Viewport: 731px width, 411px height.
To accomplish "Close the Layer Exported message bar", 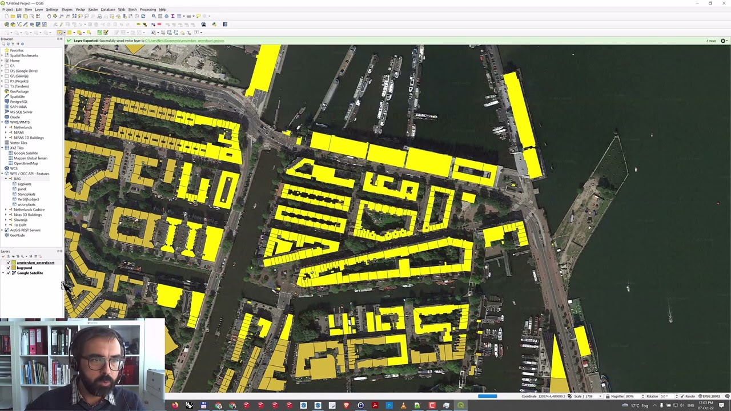I will [x=723, y=41].
